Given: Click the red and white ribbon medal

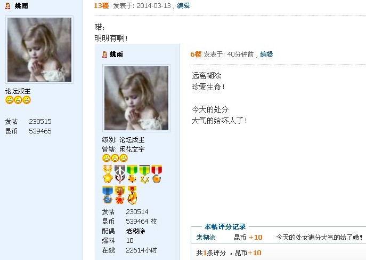Looking at the screenshot, I should click(x=157, y=174).
